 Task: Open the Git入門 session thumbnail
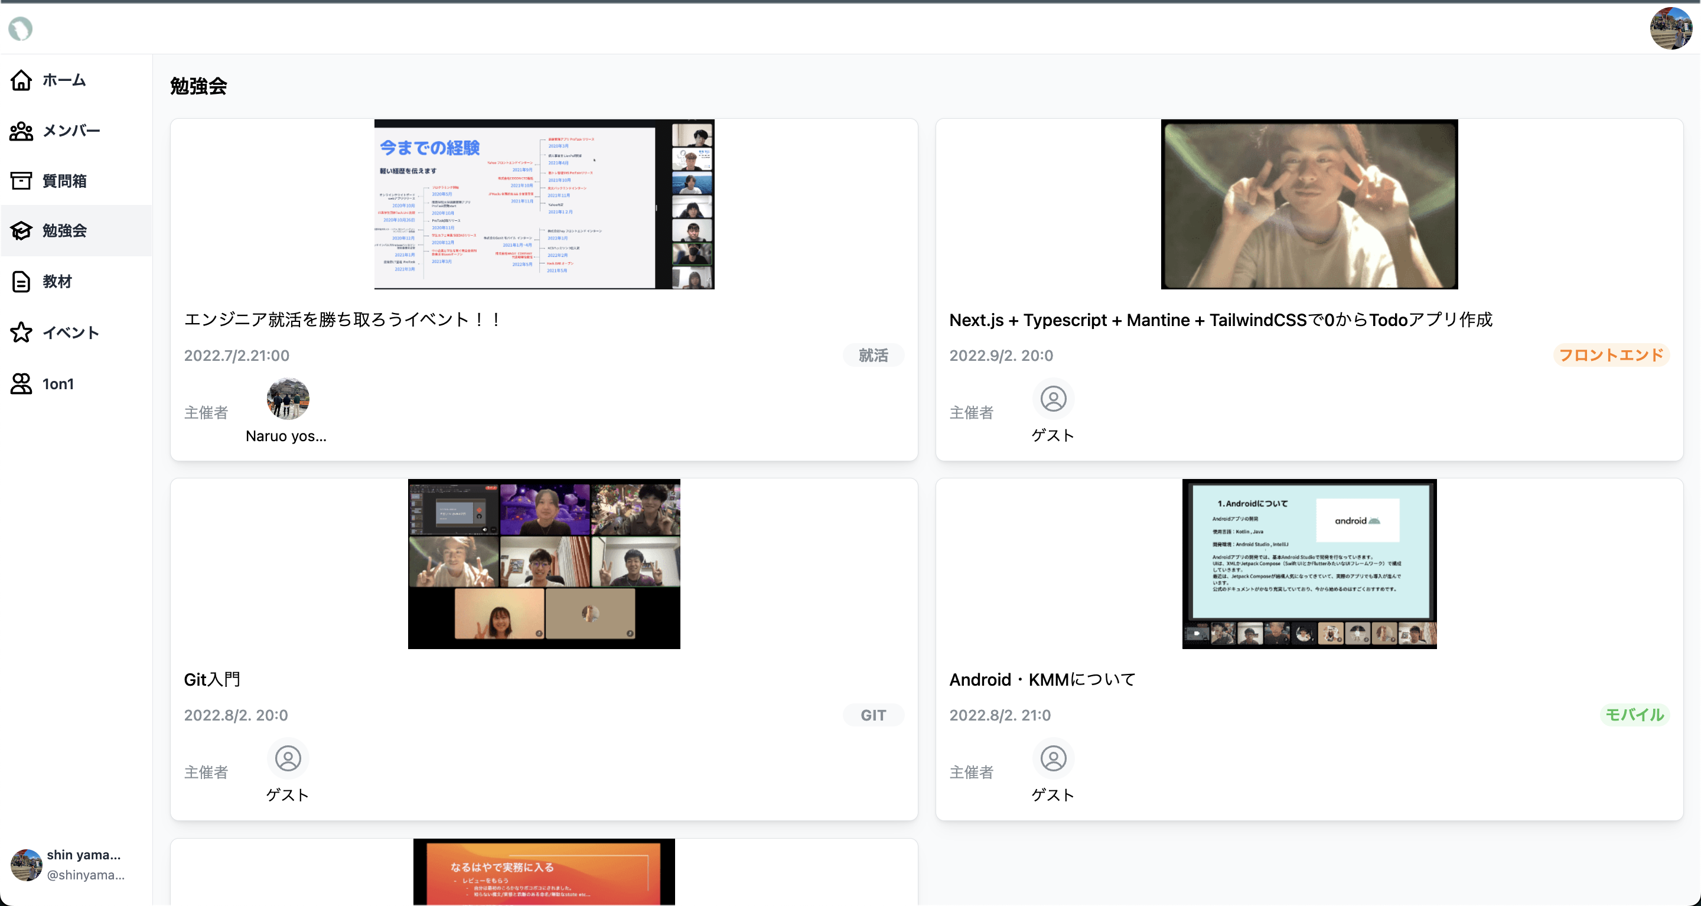pyautogui.click(x=543, y=564)
